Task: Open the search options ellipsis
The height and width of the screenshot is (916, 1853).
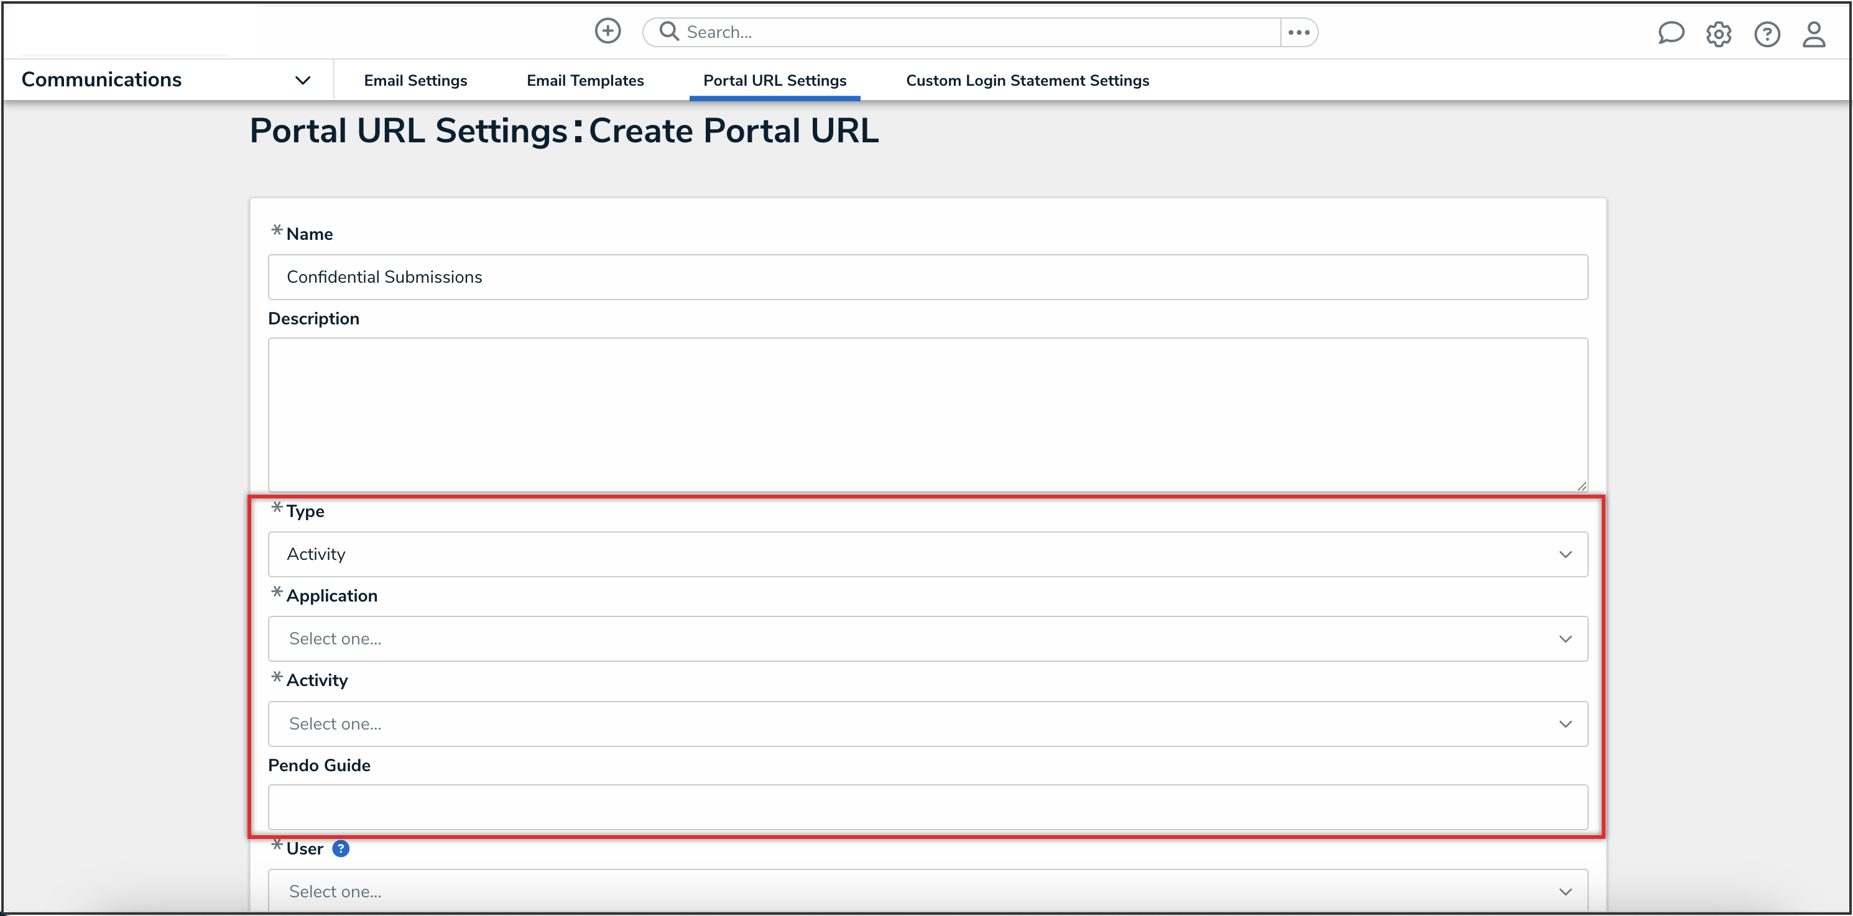Action: pyautogui.click(x=1298, y=32)
